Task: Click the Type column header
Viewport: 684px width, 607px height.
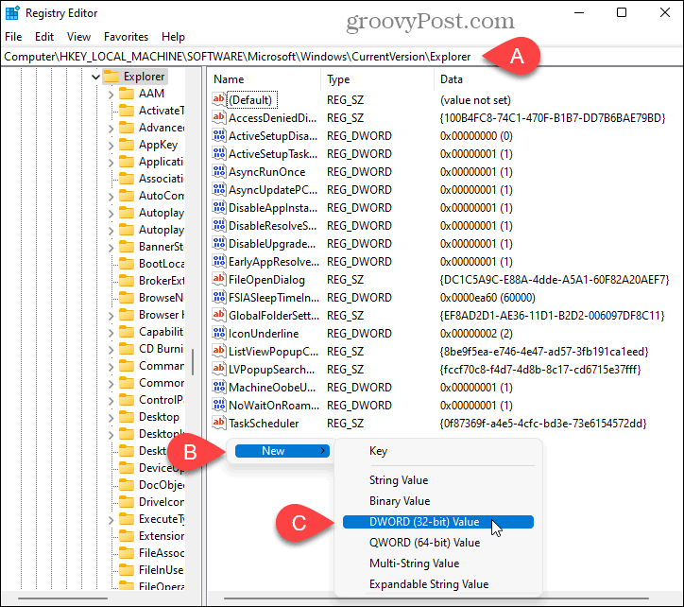Action: pos(378,79)
